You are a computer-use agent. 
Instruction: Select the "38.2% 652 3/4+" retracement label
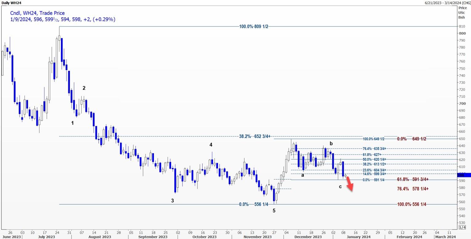pyautogui.click(x=255, y=136)
